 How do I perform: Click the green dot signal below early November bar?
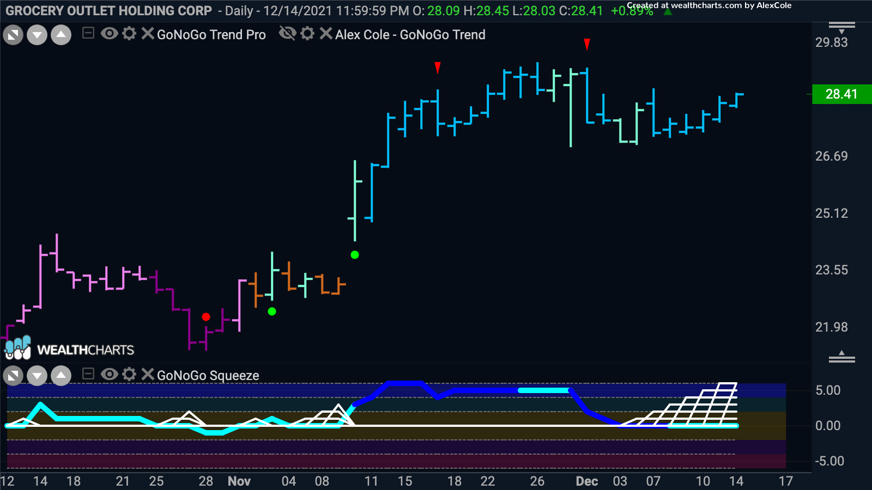(272, 311)
